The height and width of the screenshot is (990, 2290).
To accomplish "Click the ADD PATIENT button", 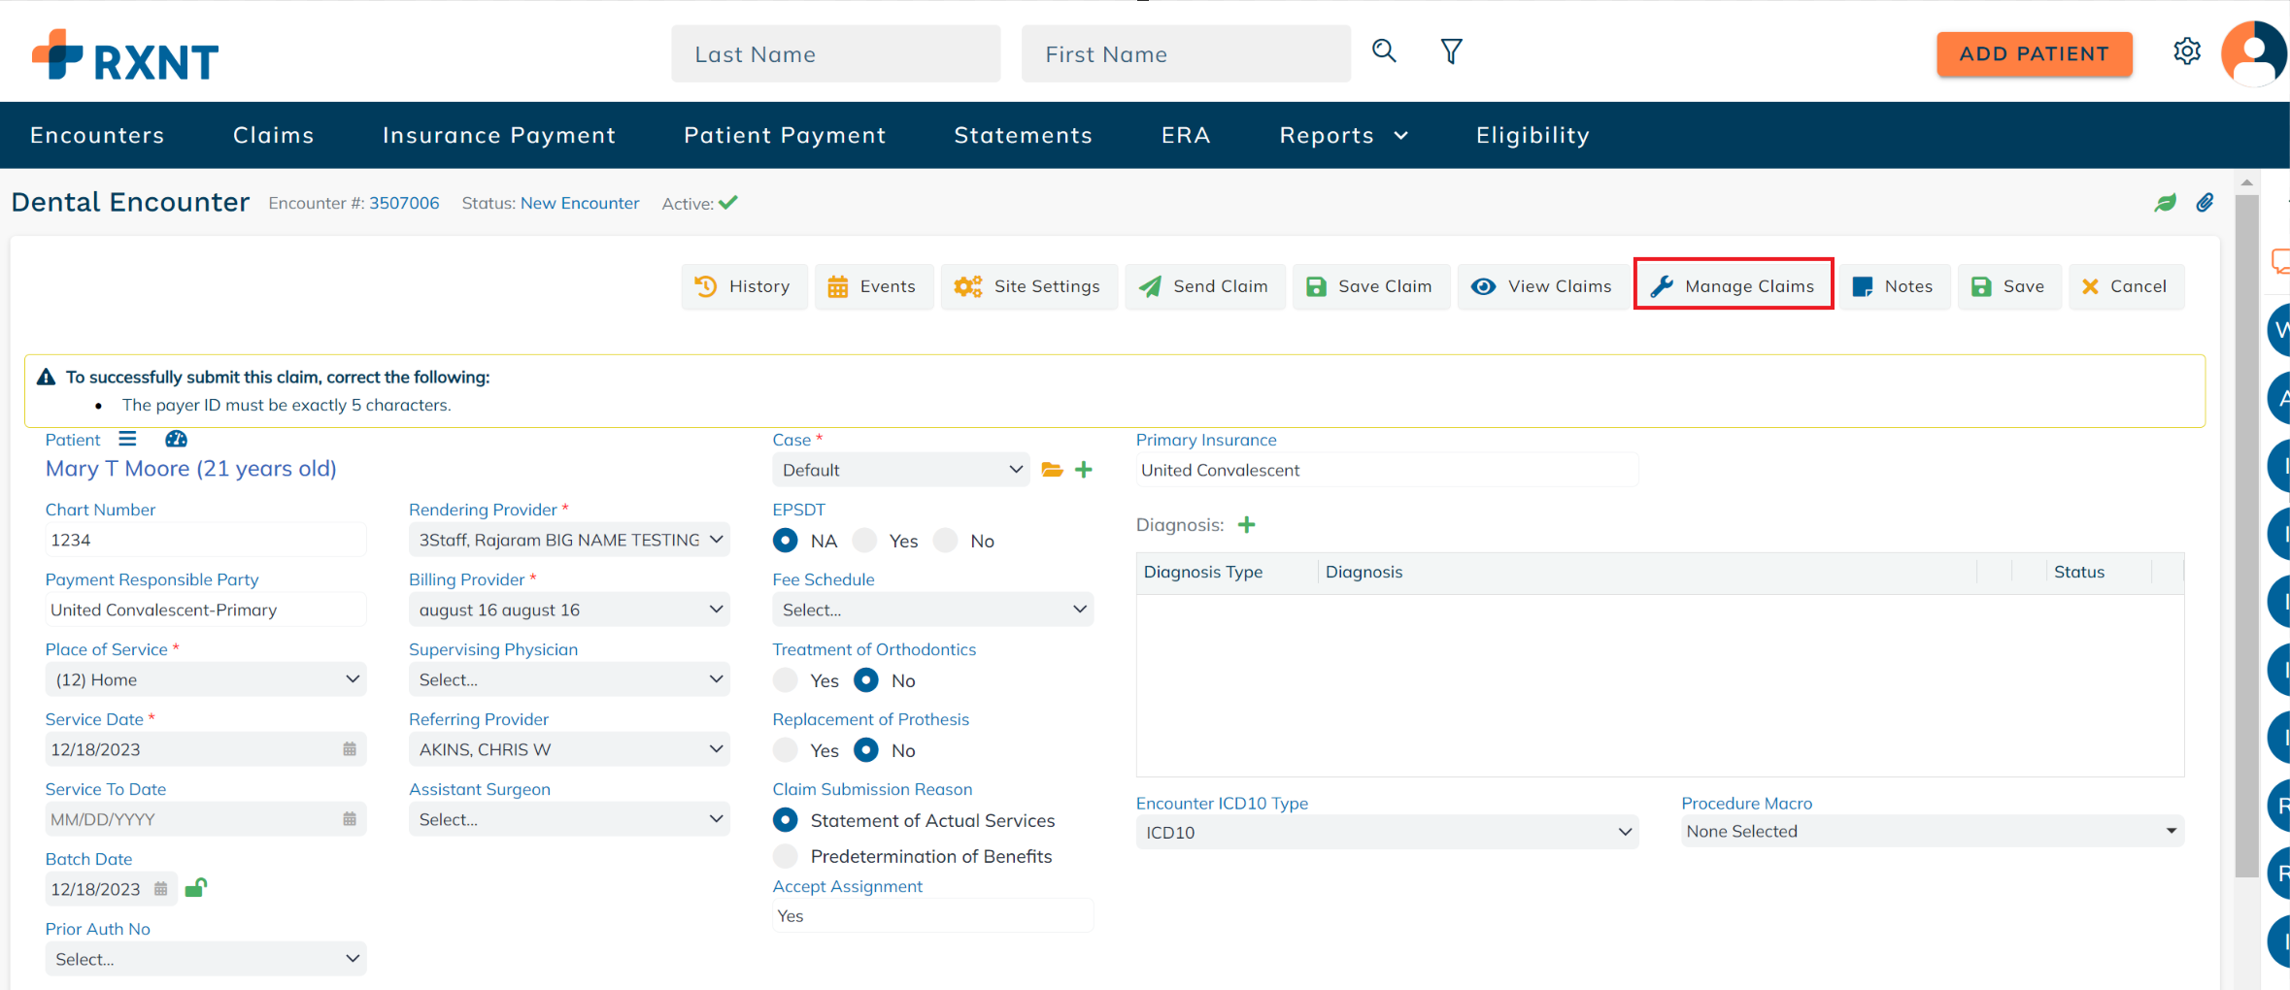I will [2034, 53].
